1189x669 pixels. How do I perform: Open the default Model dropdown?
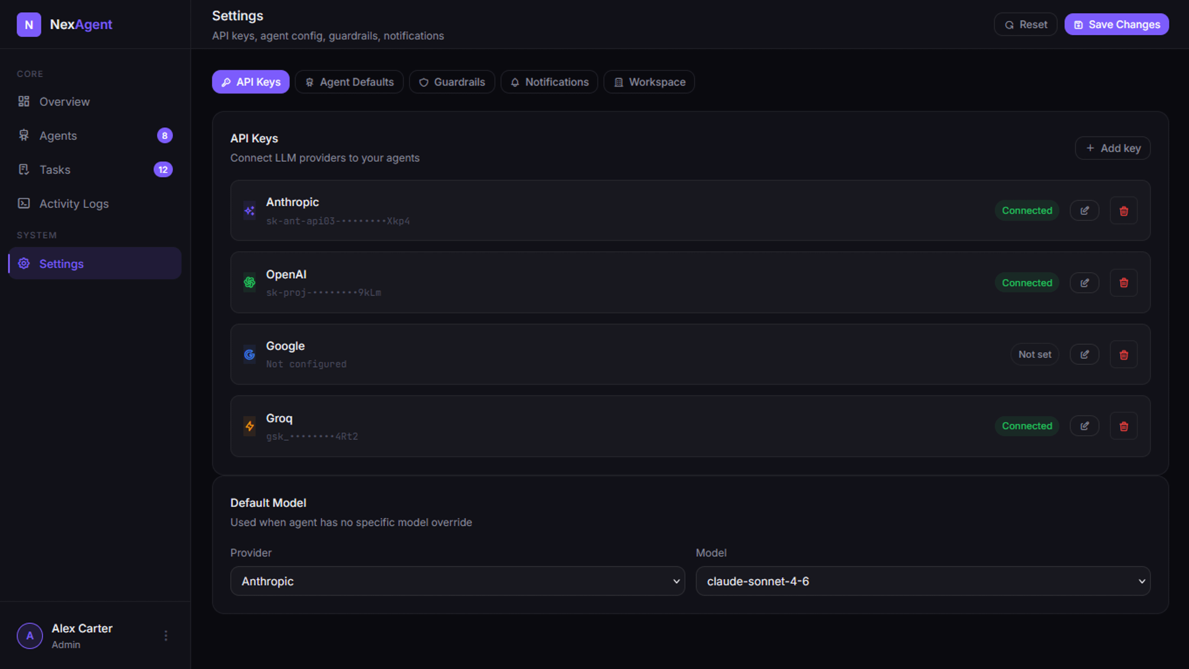(923, 581)
